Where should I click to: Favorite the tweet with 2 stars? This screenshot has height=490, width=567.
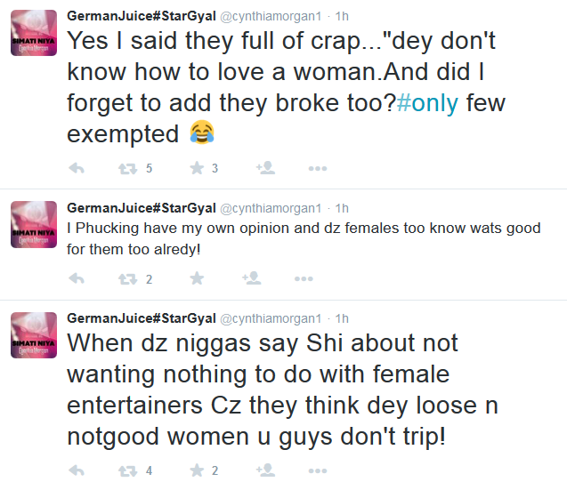click(x=196, y=469)
